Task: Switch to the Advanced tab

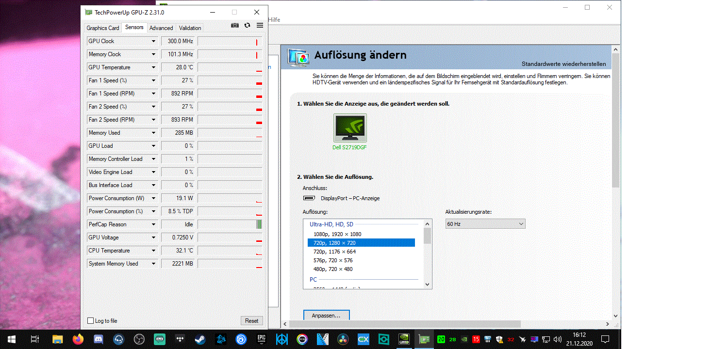Action: coord(161,28)
